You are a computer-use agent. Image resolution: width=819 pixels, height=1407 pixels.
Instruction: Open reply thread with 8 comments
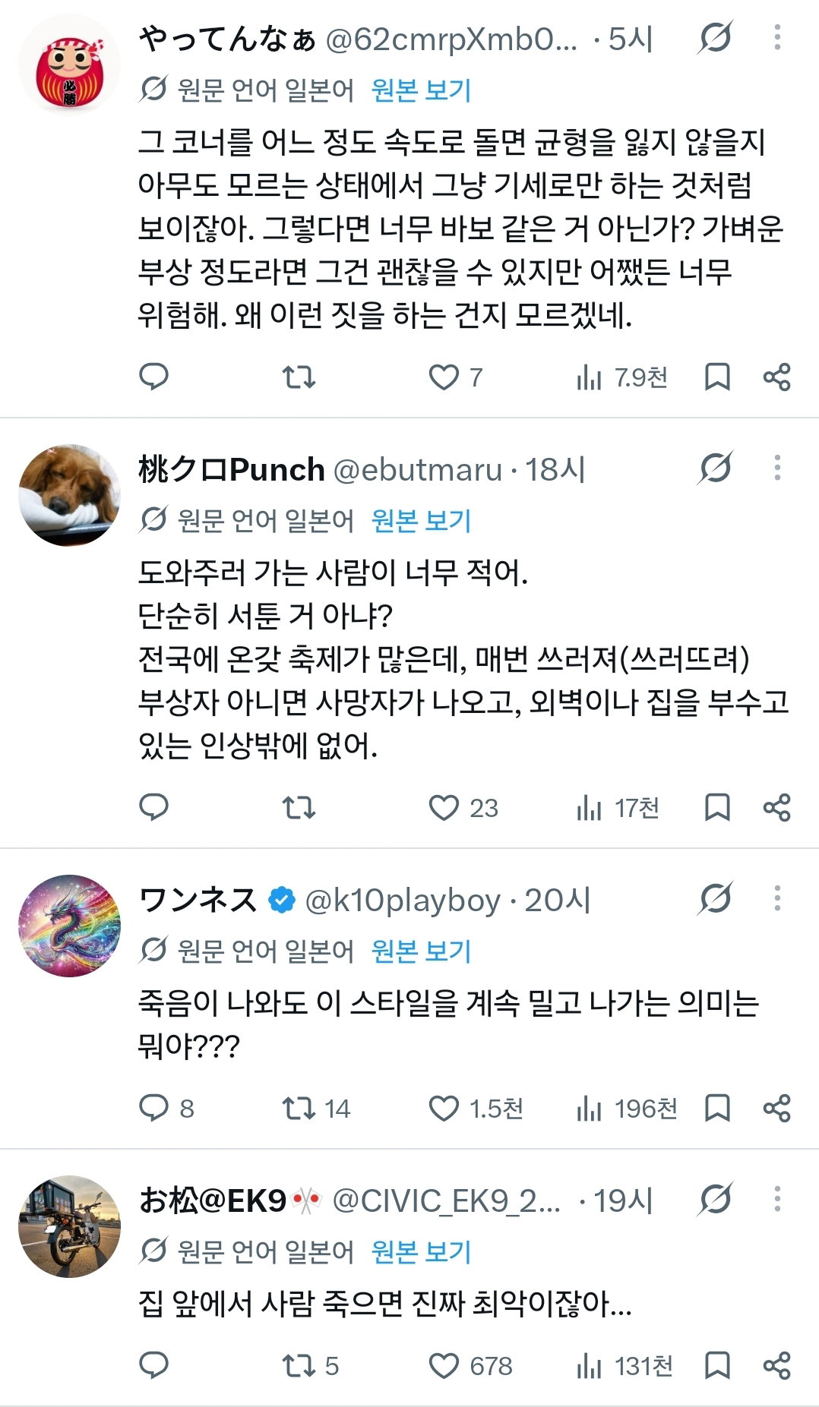pyautogui.click(x=167, y=1109)
